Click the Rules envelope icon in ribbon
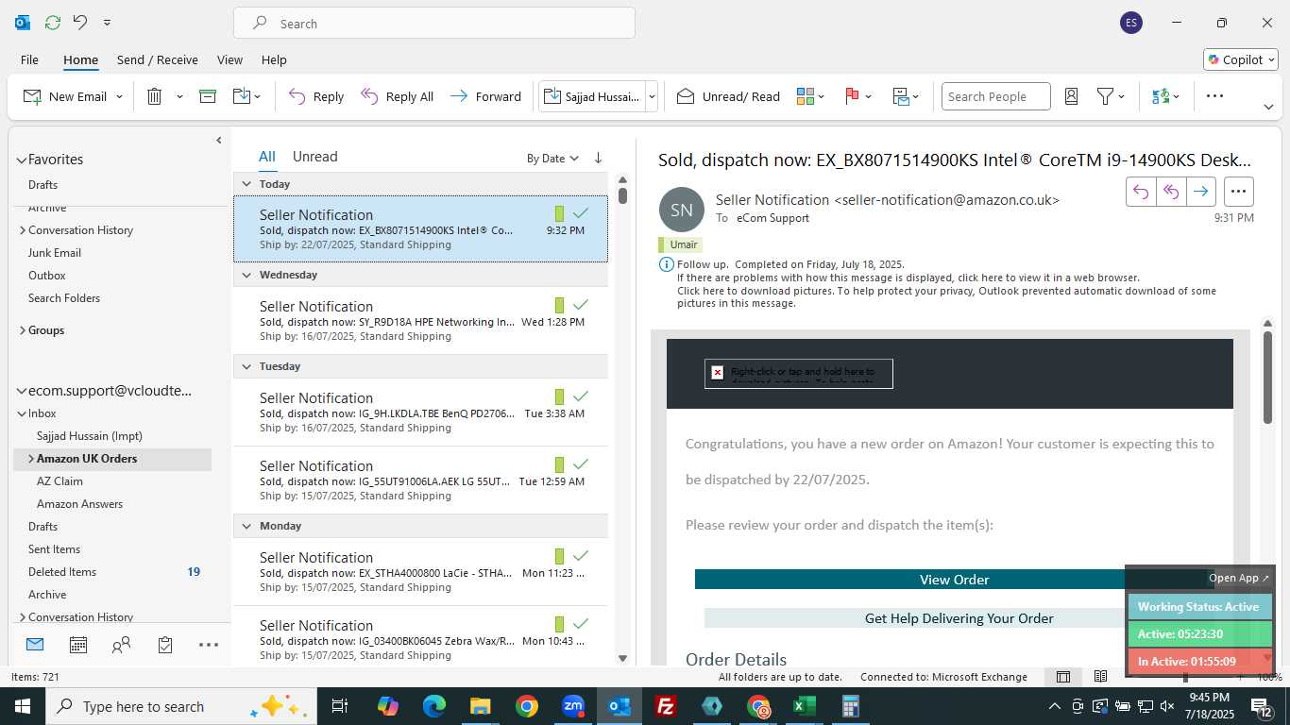 click(x=900, y=96)
